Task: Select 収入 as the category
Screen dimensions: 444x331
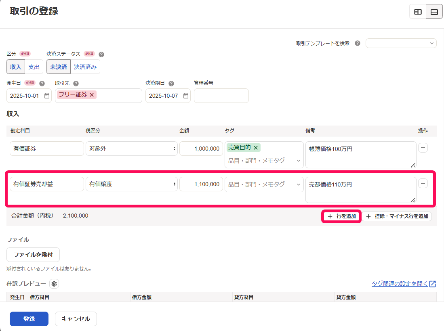Action: point(16,67)
